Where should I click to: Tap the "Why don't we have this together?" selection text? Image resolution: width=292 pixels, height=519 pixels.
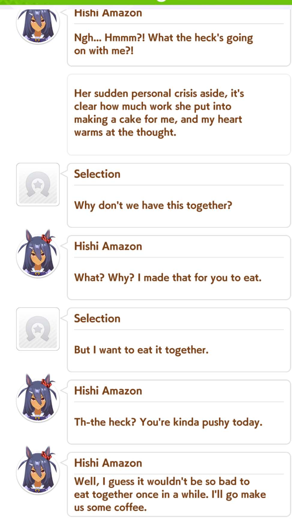[153, 205]
